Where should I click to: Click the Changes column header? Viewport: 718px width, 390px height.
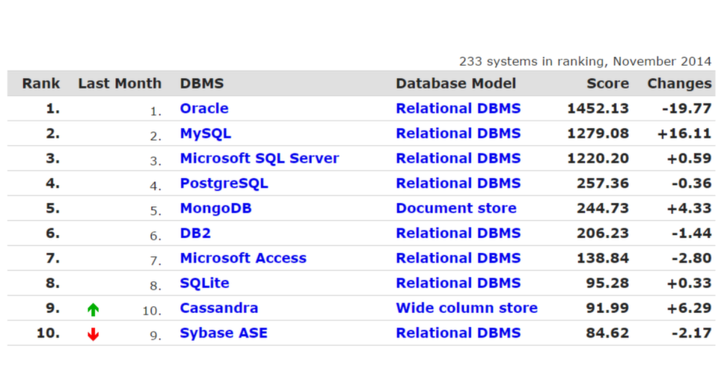point(679,84)
